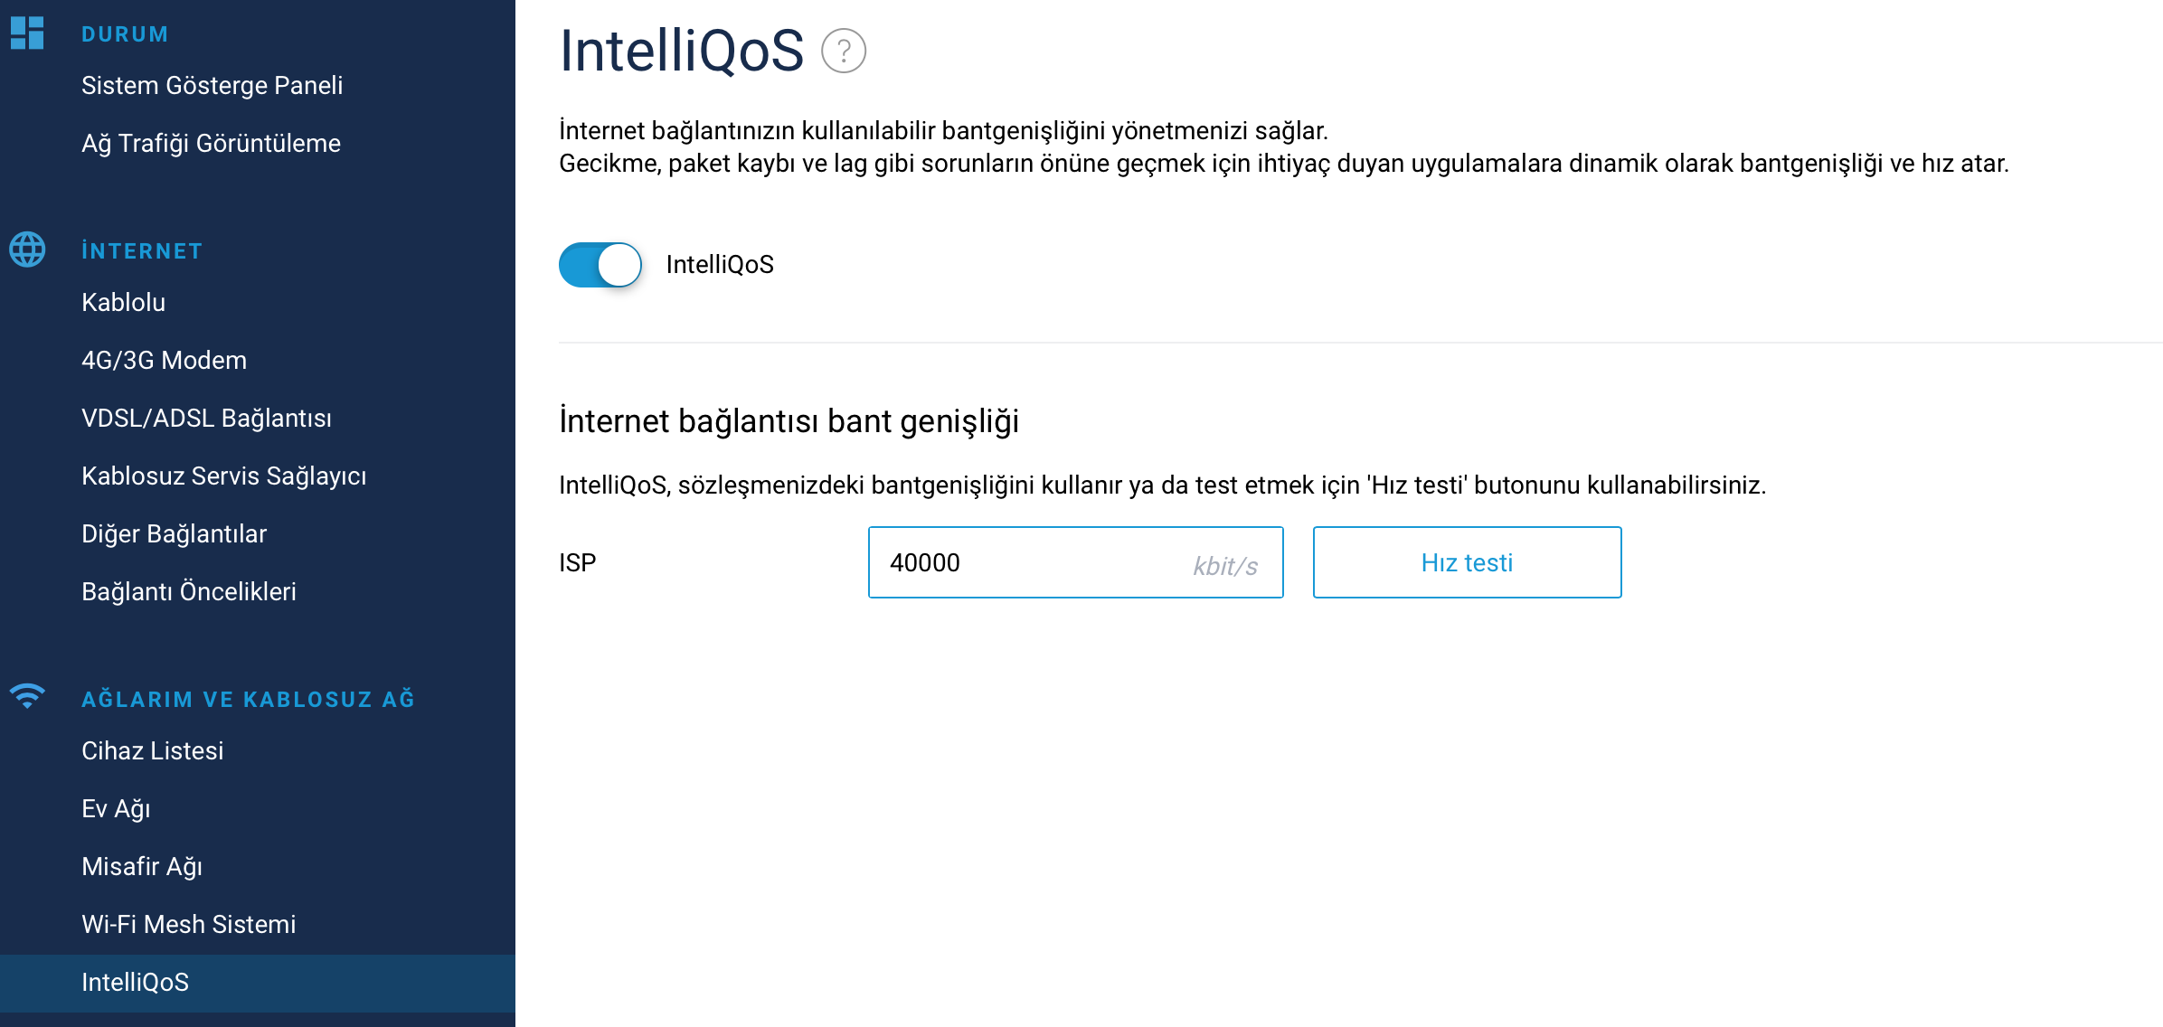Open Cihaz Listesi page
This screenshot has height=1027, width=2163.
[x=152, y=751]
